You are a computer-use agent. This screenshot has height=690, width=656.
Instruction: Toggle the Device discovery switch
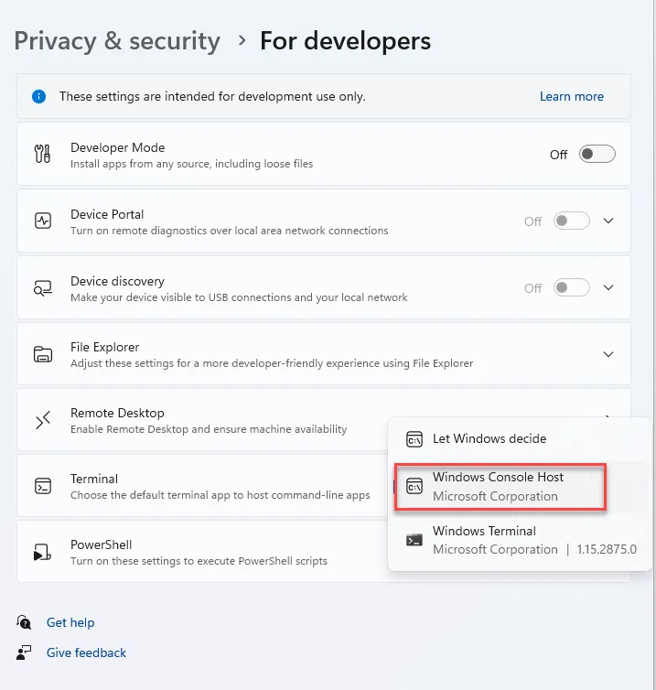(572, 288)
